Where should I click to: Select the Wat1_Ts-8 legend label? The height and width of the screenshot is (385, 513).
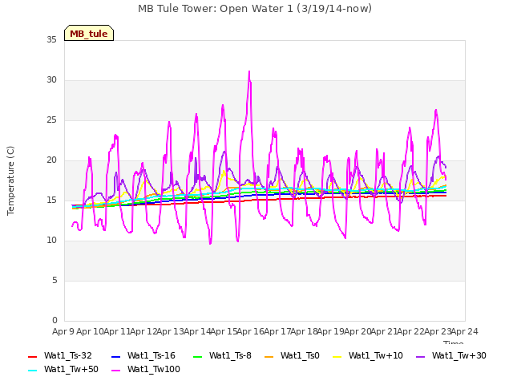click(x=230, y=355)
